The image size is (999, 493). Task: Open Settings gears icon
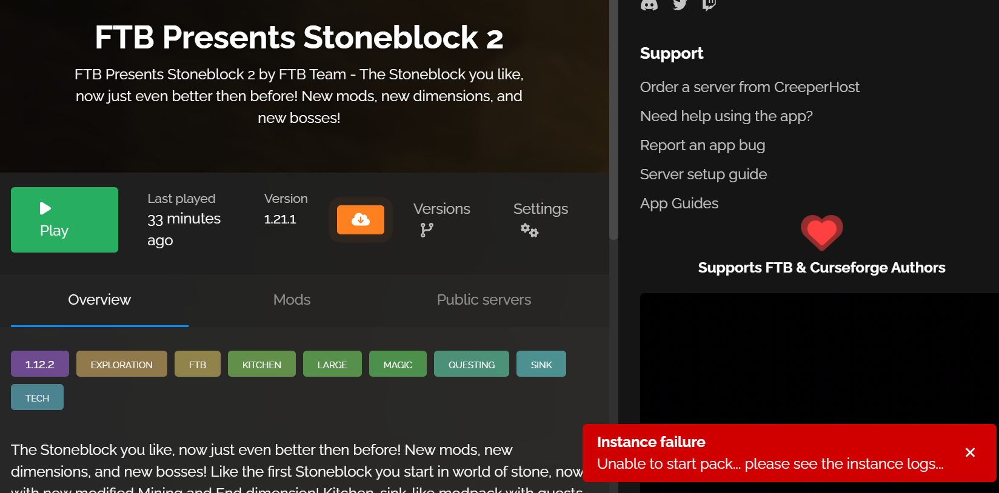[529, 230]
